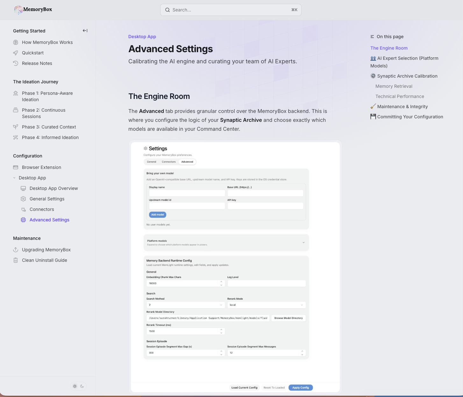This screenshot has height=397, width=463.
Task: Click the Rerank Model Directory path field
Action: tap(208, 318)
